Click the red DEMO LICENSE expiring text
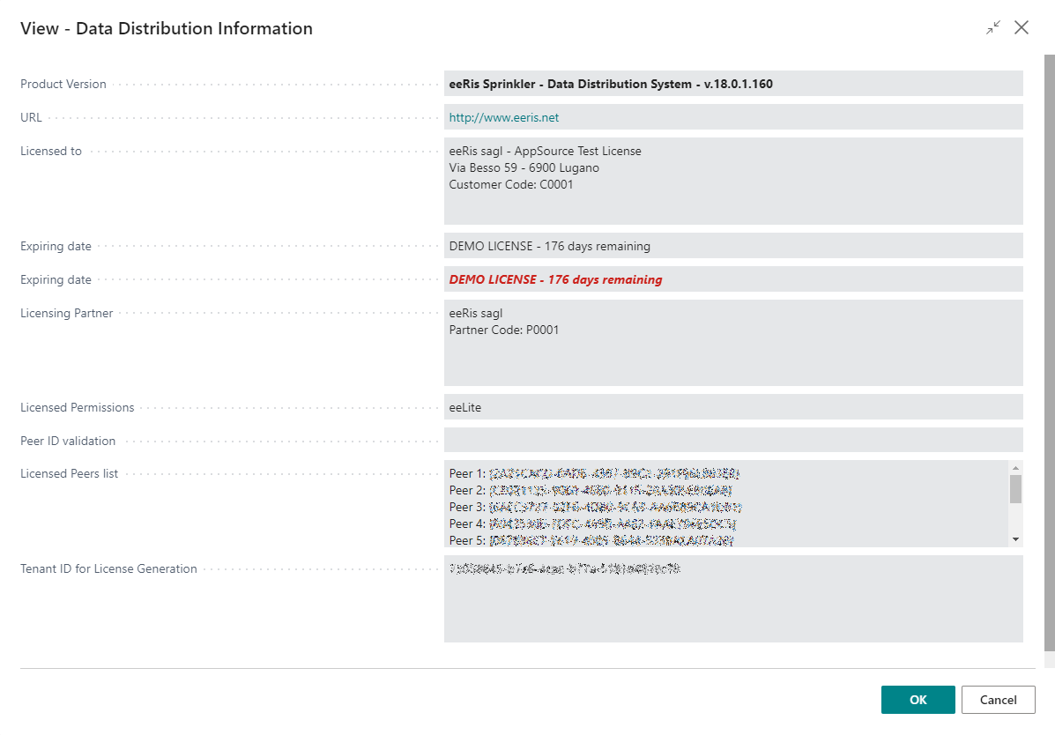Screen dimensions: 1055x735 pos(555,279)
